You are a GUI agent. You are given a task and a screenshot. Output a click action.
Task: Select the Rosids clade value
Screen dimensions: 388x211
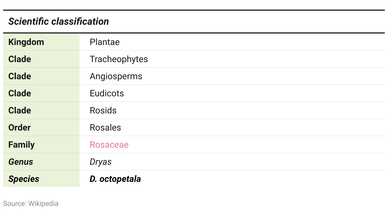pos(103,111)
